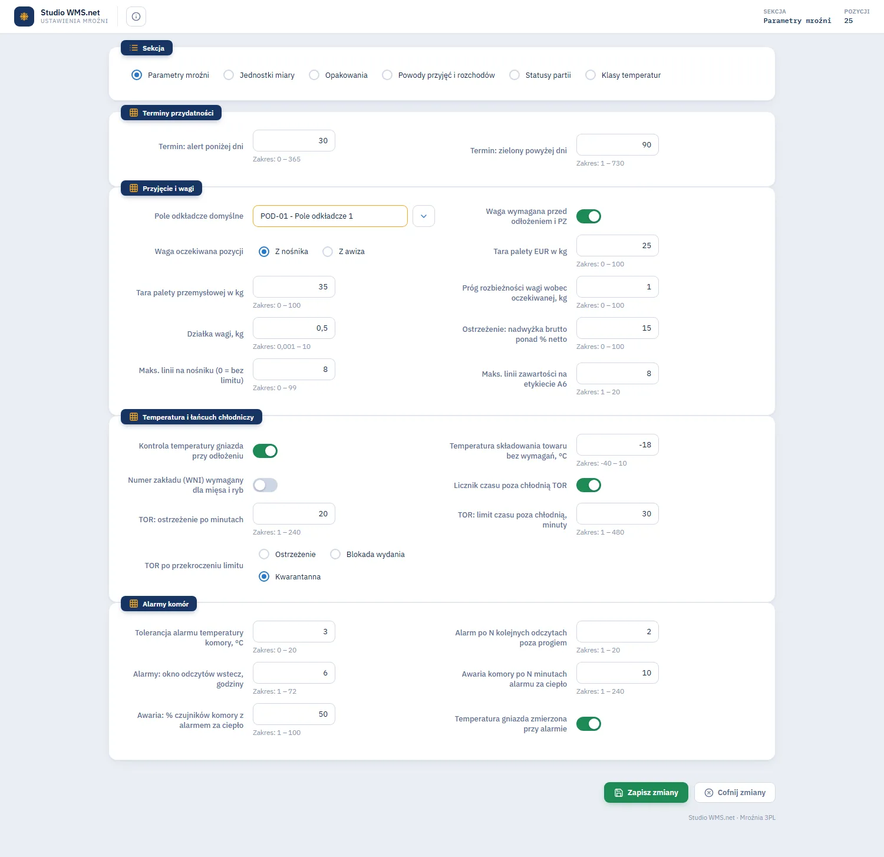Choose Blokada wydania for TOR limit
This screenshot has width=884, height=857.
[x=335, y=554]
